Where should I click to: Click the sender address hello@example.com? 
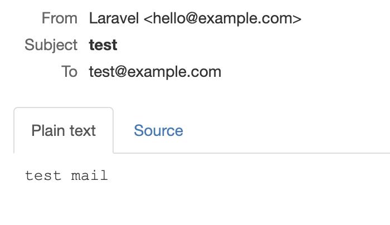point(222,18)
